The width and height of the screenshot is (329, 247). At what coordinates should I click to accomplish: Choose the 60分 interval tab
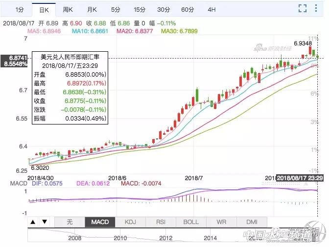188,9
